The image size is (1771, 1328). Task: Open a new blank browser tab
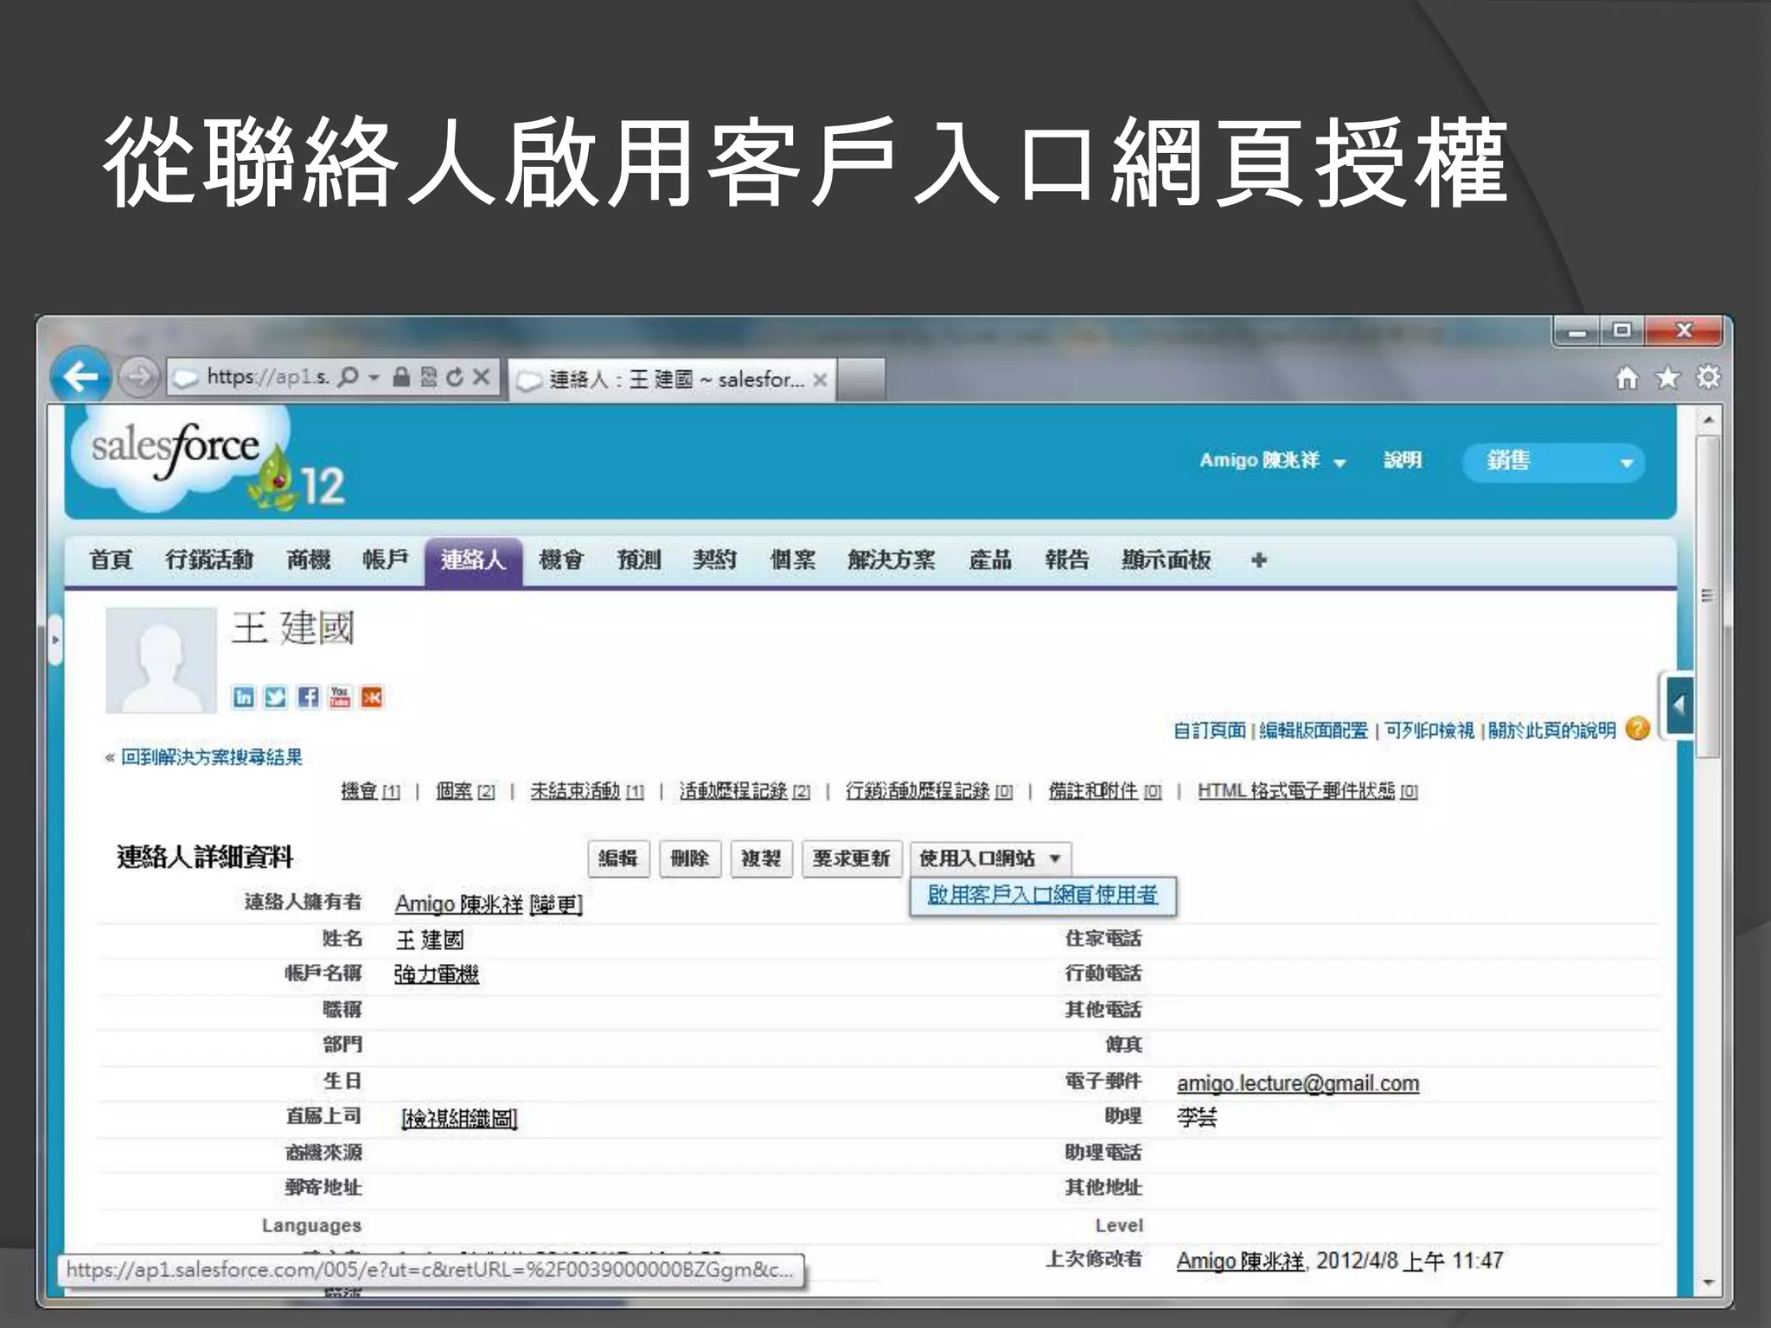861,380
